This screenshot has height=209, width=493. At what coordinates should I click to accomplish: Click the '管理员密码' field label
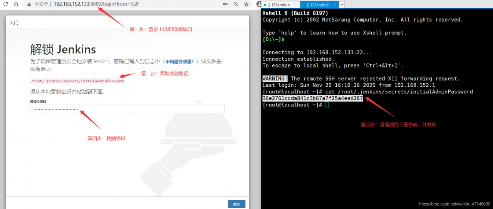click(38, 101)
